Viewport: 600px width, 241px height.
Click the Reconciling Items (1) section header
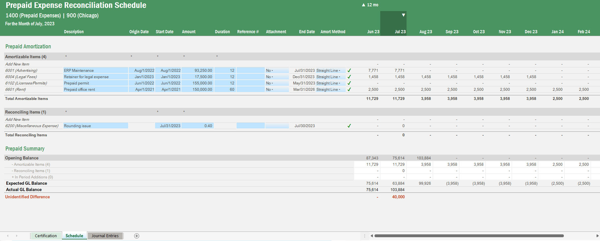click(x=26, y=112)
